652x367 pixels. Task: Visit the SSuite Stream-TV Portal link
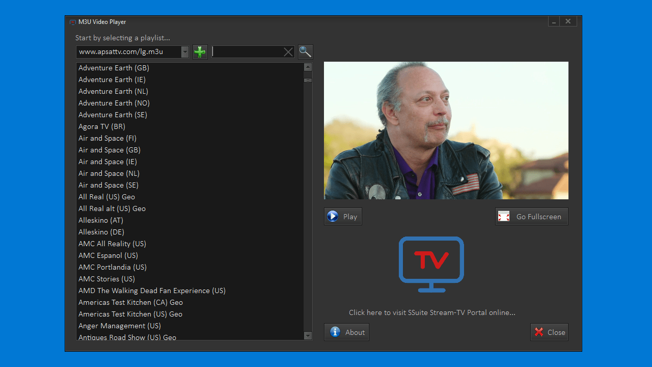[431, 312]
